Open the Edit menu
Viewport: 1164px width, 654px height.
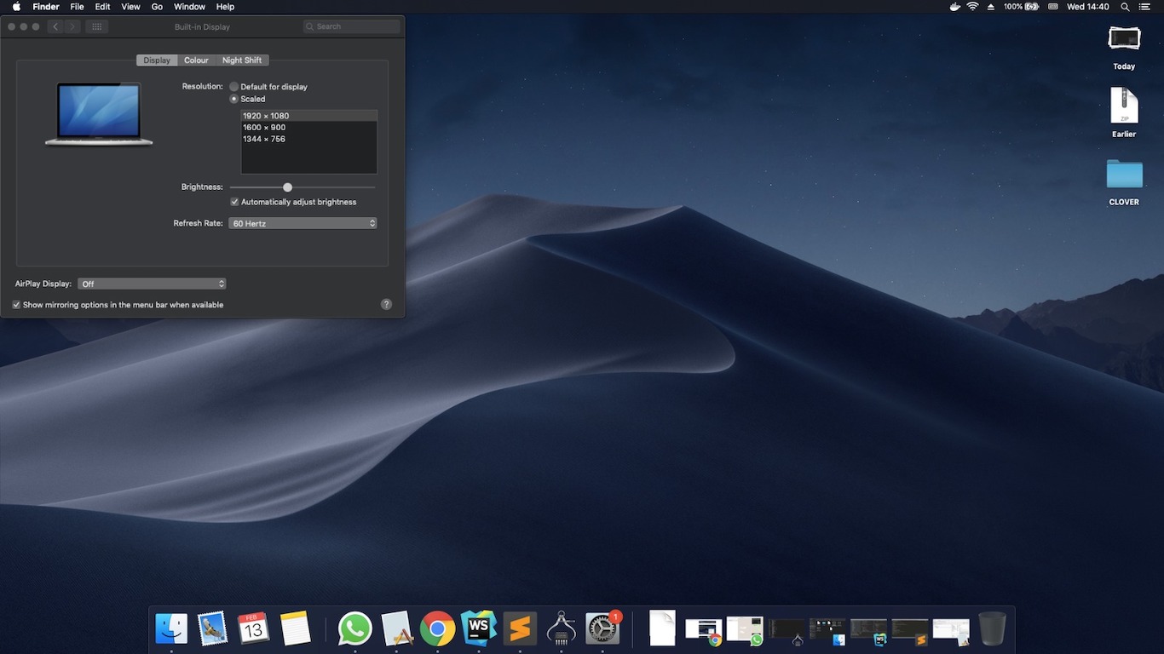[102, 7]
